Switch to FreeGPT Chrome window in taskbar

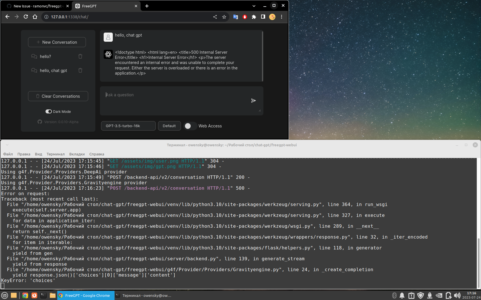coord(86,295)
